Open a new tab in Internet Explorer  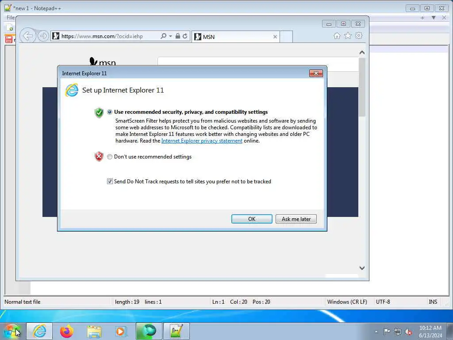click(x=286, y=37)
